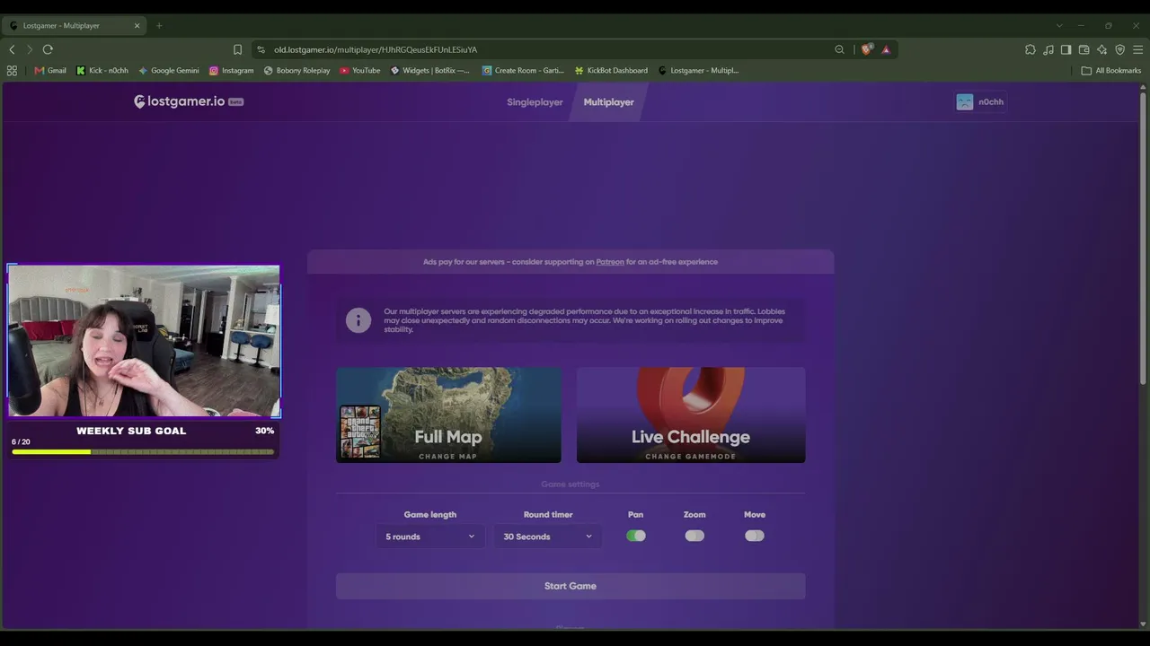Toggle the browser sidebar panel icon
The height and width of the screenshot is (646, 1150).
tap(1066, 49)
